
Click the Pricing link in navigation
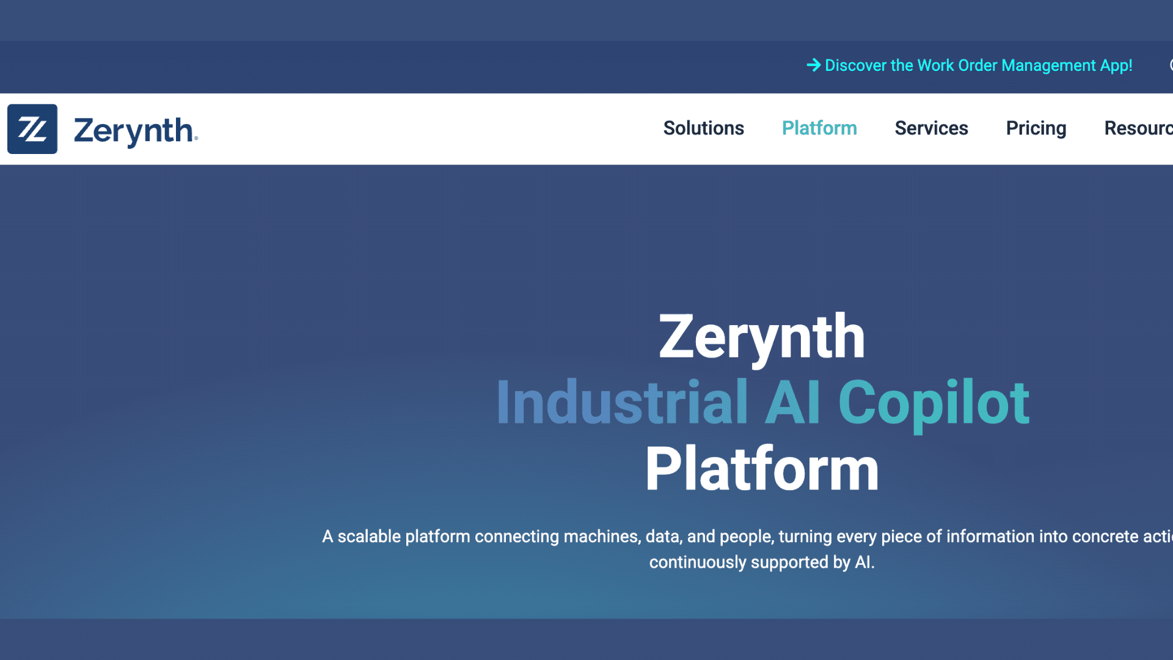1036,128
